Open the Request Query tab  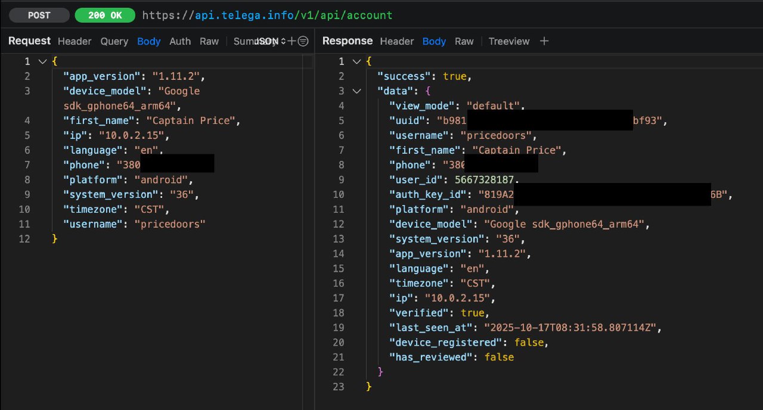tap(114, 41)
